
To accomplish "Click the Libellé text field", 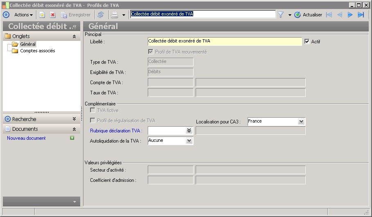I will tap(224, 41).
